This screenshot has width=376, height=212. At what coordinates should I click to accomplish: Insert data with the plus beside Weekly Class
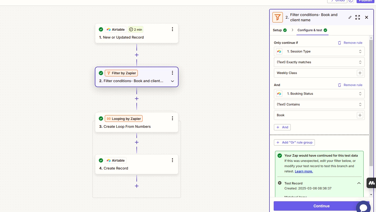(360, 73)
